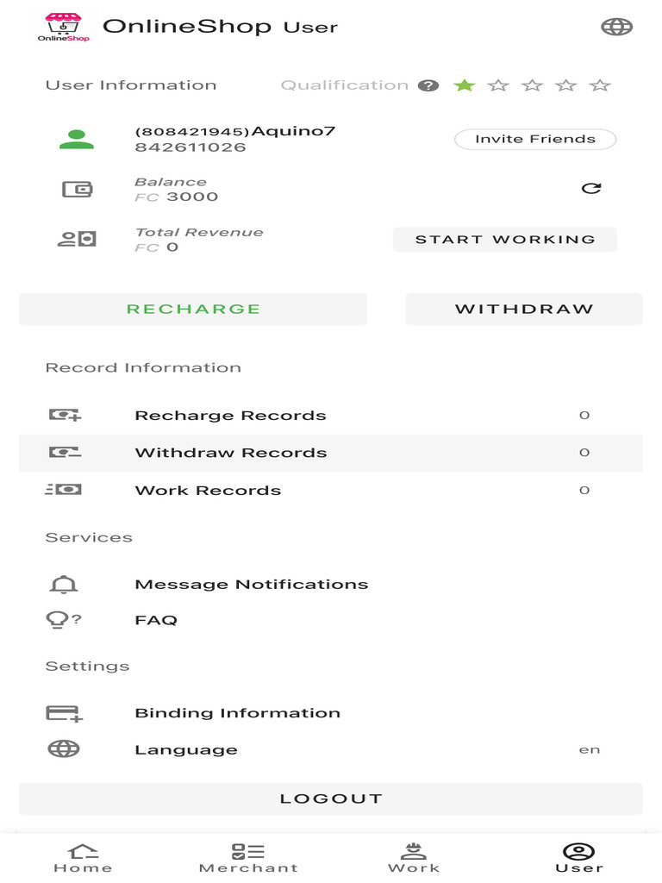662x883 pixels.
Task: Open Binding Information settings
Action: click(331, 713)
